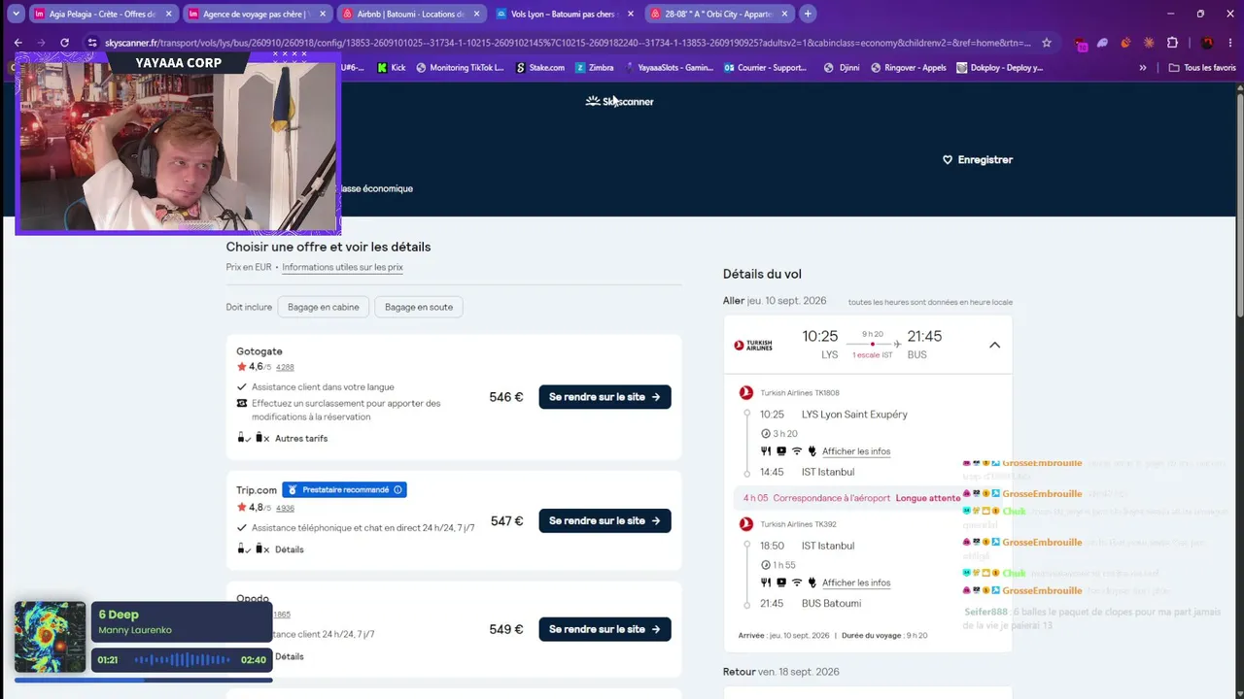This screenshot has height=699, width=1244.
Task: Click the Turkish Airlines icon for flight TK1808
Action: pos(746,393)
